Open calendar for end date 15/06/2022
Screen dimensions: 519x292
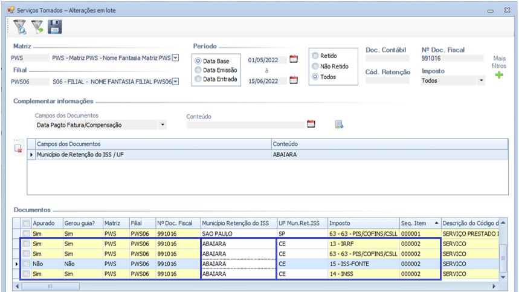[x=294, y=80]
